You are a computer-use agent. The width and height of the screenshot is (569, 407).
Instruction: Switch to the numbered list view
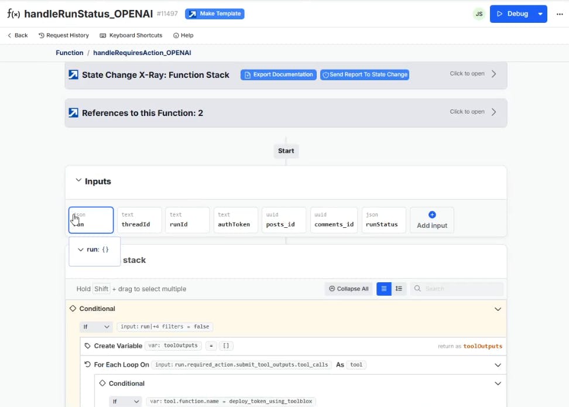click(x=399, y=289)
